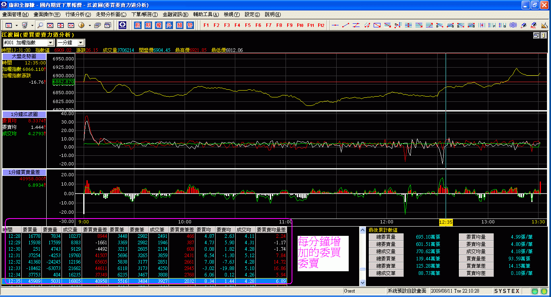The width and height of the screenshot is (551, 297).
Task: Select the diagonal trend line tool
Action: tap(346, 25)
